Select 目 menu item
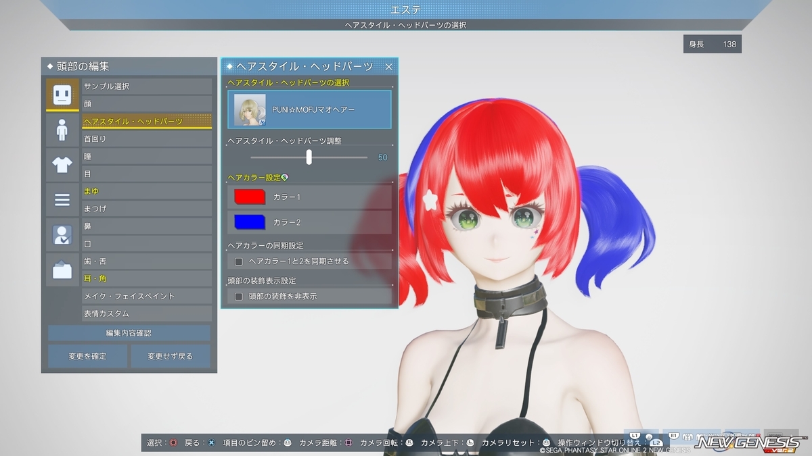This screenshot has height=456, width=812. click(147, 174)
